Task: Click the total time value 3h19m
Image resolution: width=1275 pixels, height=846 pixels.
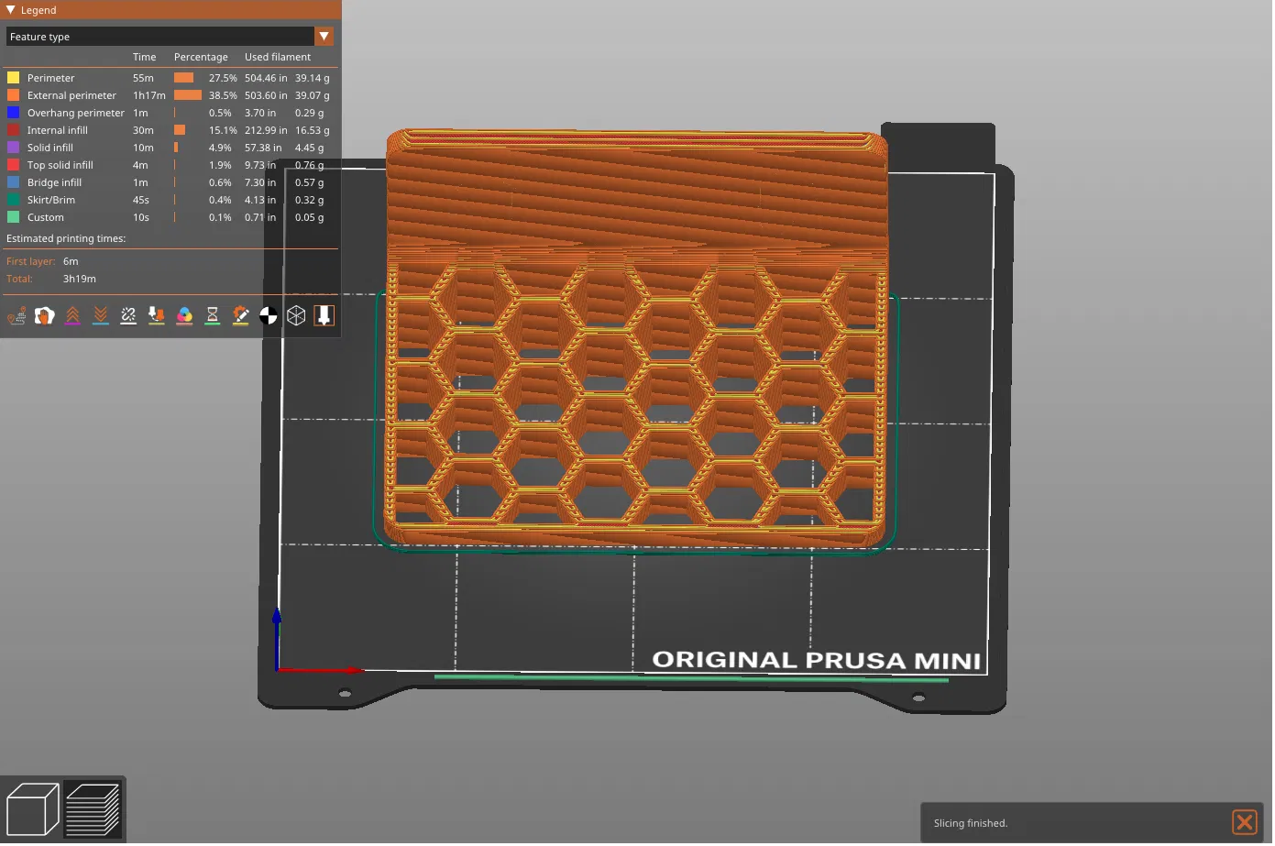Action: coord(80,279)
